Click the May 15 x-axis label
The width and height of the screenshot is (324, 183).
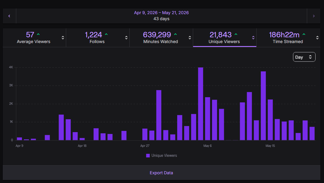pyautogui.click(x=270, y=146)
